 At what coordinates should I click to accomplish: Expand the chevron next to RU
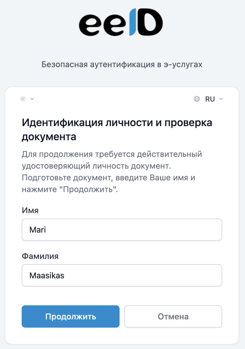(x=221, y=99)
